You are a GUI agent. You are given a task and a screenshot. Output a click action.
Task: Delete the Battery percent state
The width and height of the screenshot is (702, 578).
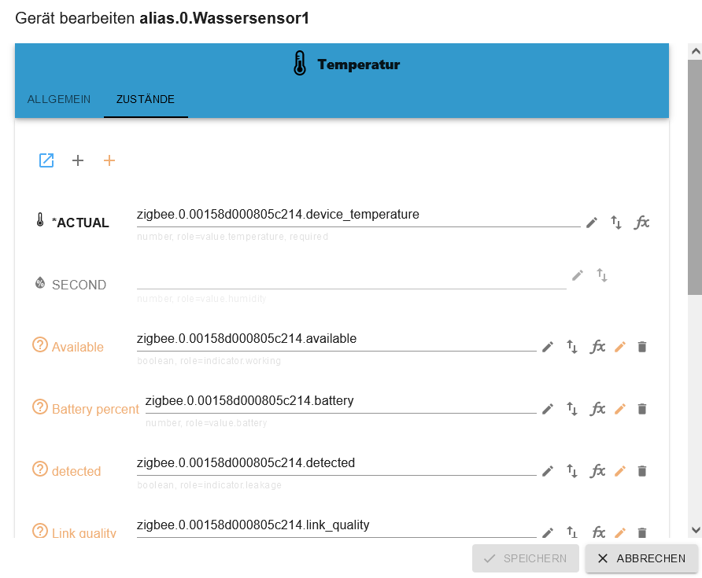tap(642, 409)
